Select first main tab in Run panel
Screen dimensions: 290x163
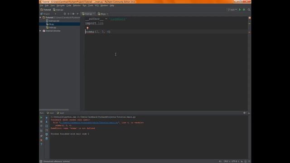coord(50,113)
